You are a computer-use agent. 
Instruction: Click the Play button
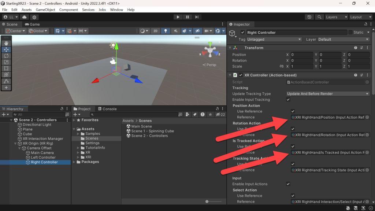tap(178, 17)
